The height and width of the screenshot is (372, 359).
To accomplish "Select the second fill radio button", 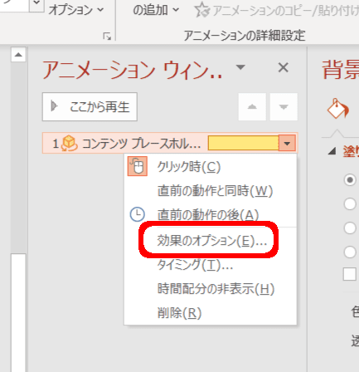I will pyautogui.click(x=350, y=204).
